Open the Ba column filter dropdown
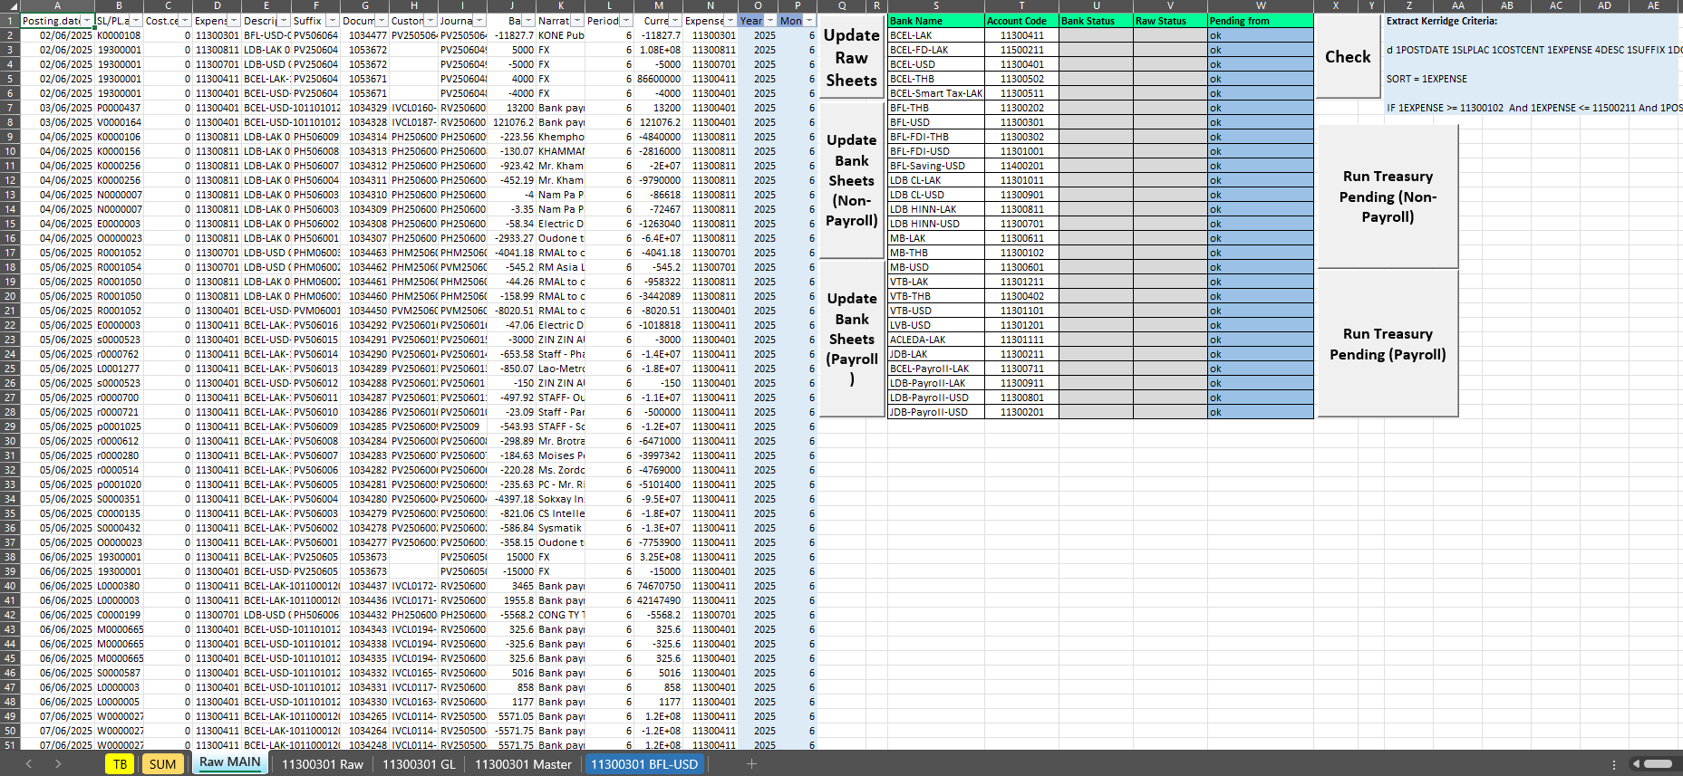Image resolution: width=1683 pixels, height=776 pixels. tap(528, 20)
